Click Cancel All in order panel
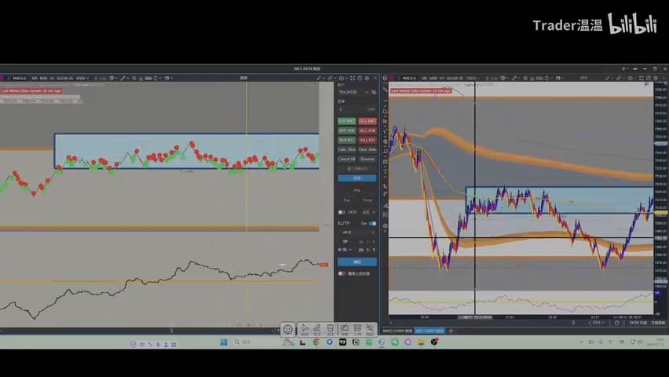 tap(346, 159)
